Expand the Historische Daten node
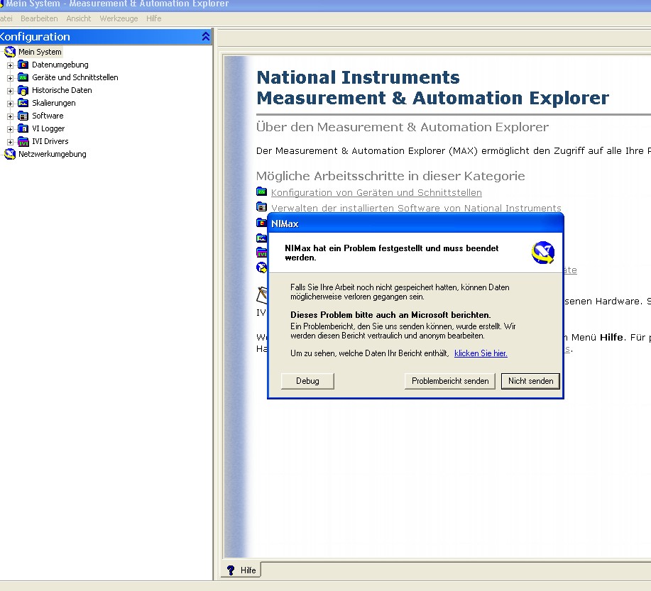Screen dimensions: 651x591 click(10, 91)
